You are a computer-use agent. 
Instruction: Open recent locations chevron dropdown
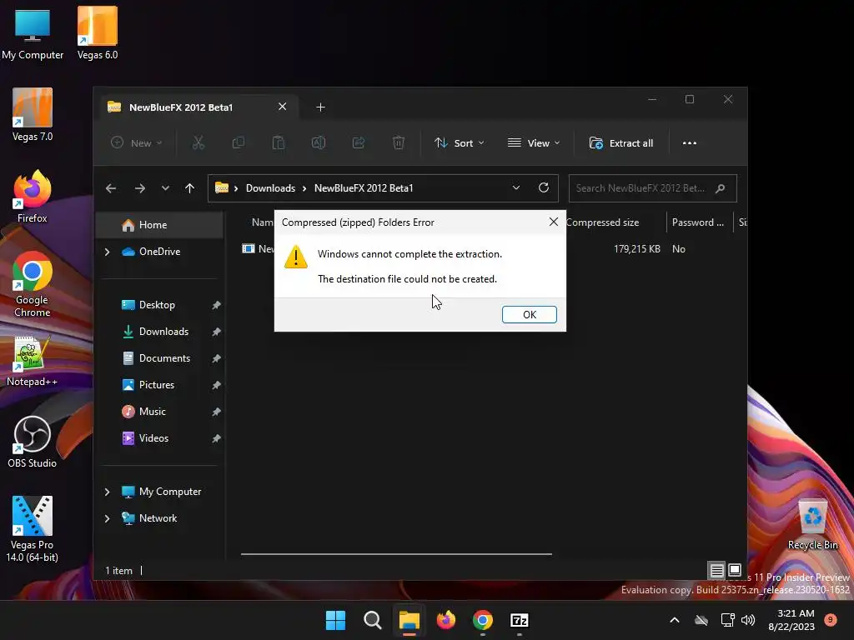165,188
